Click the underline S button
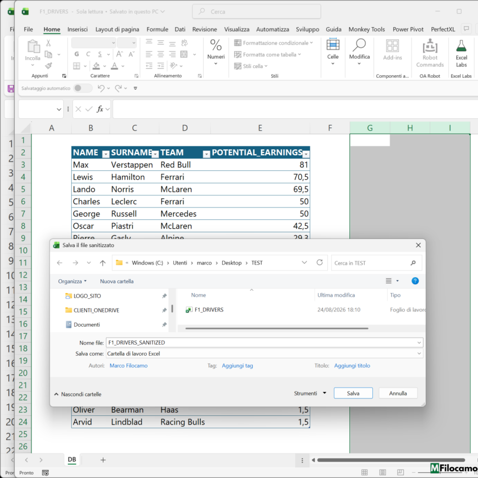Image resolution: width=478 pixels, height=478 pixels. (x=100, y=54)
